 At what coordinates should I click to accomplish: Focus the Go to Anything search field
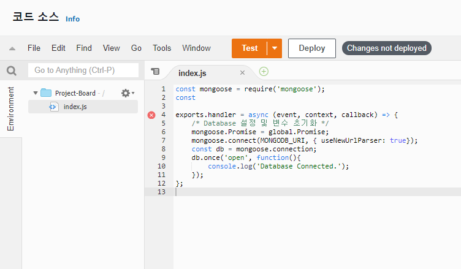tap(83, 70)
